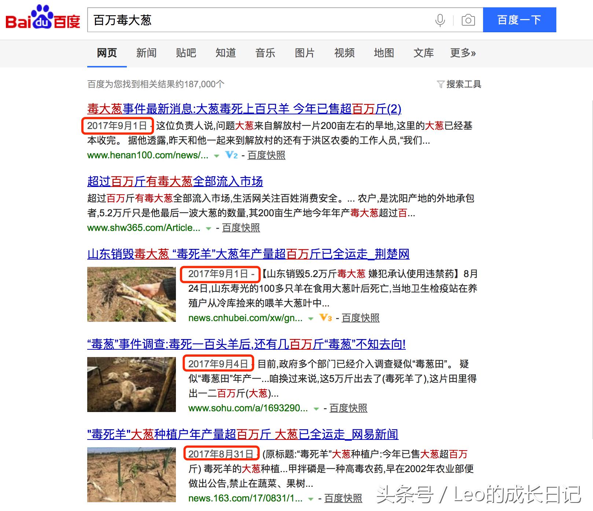Open the dropdown arrow next to henan100 URL
The height and width of the screenshot is (511, 593).
216,156
